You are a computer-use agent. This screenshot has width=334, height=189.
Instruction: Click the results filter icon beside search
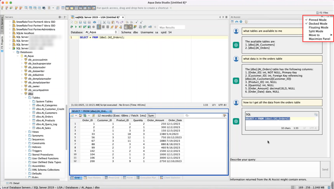tap(224, 116)
